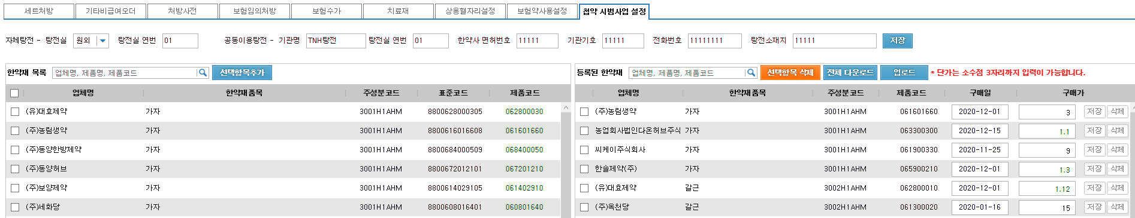Check the 농업회사법인다온허브주식 registered row

tap(584, 131)
